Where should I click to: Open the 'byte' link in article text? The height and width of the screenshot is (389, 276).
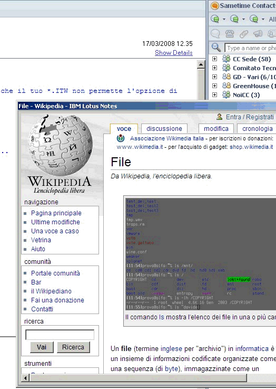(x=171, y=368)
